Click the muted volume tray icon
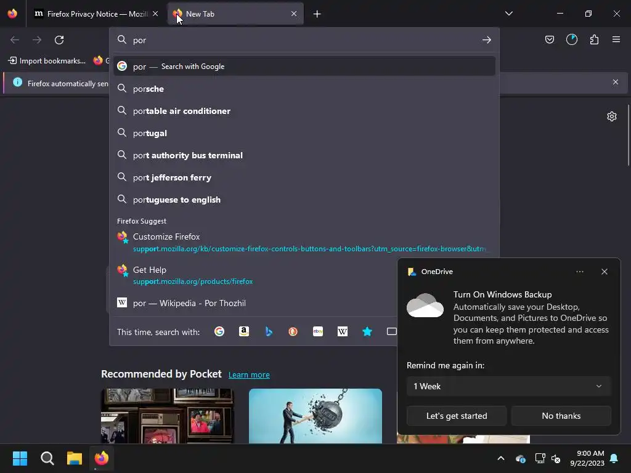The width and height of the screenshot is (631, 473). click(556, 458)
